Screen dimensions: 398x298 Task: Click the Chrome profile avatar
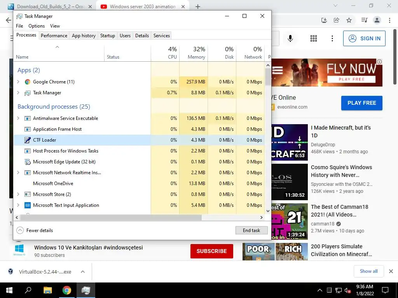(377, 20)
